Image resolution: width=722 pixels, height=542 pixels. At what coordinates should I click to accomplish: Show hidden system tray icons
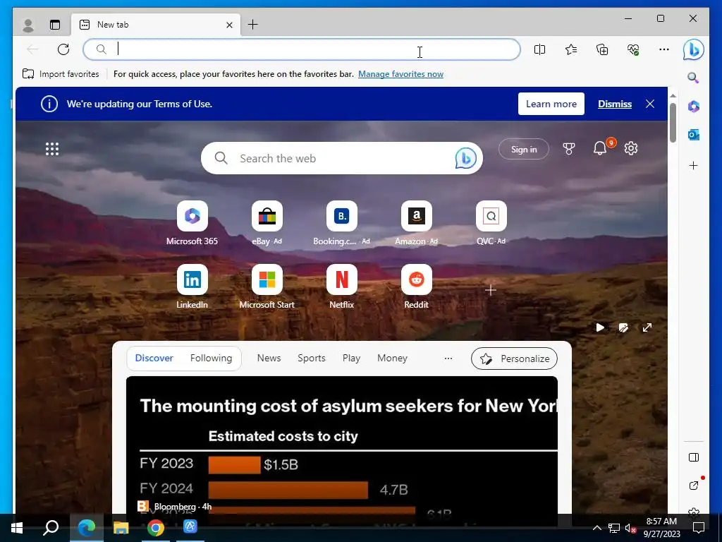point(596,528)
